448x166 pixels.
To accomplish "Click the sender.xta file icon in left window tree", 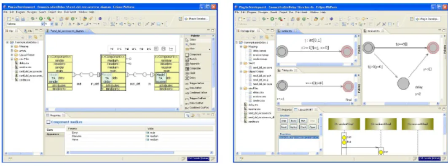I will 17,80.
